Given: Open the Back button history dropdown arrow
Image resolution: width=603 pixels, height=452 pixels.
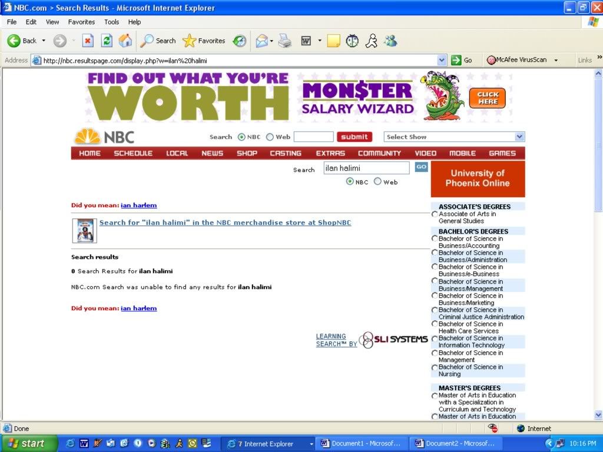Looking at the screenshot, I should click(44, 41).
